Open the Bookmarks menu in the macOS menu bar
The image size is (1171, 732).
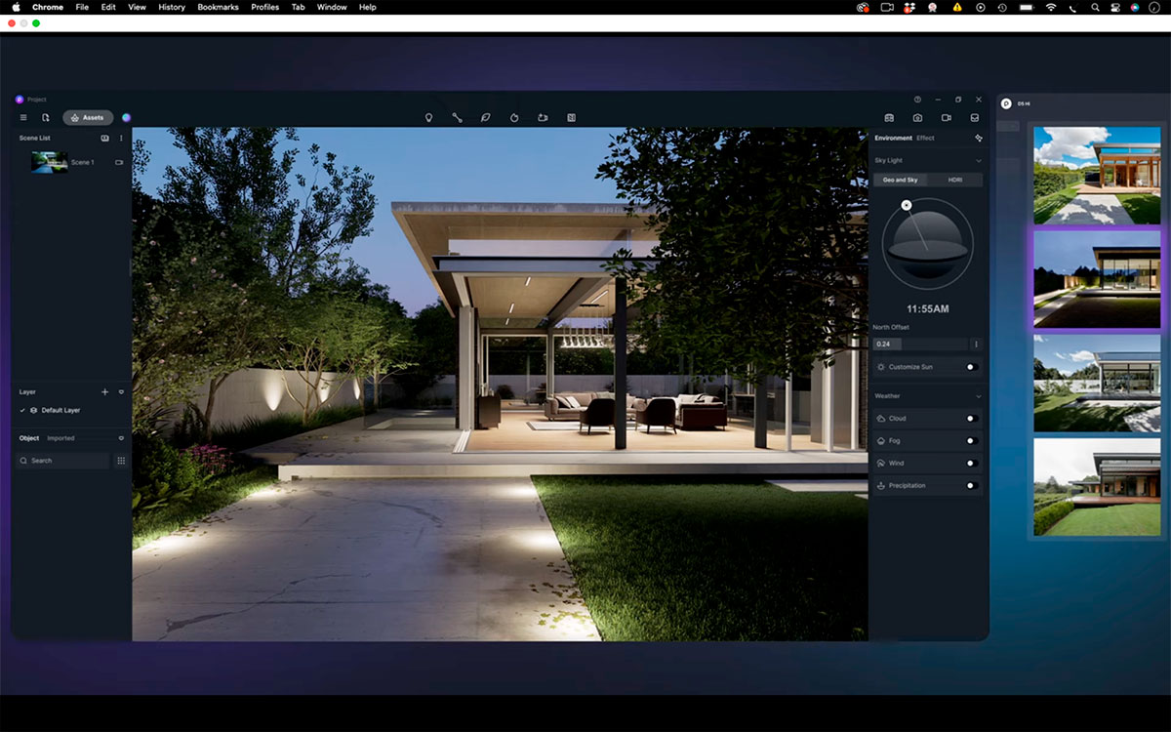pos(218,7)
